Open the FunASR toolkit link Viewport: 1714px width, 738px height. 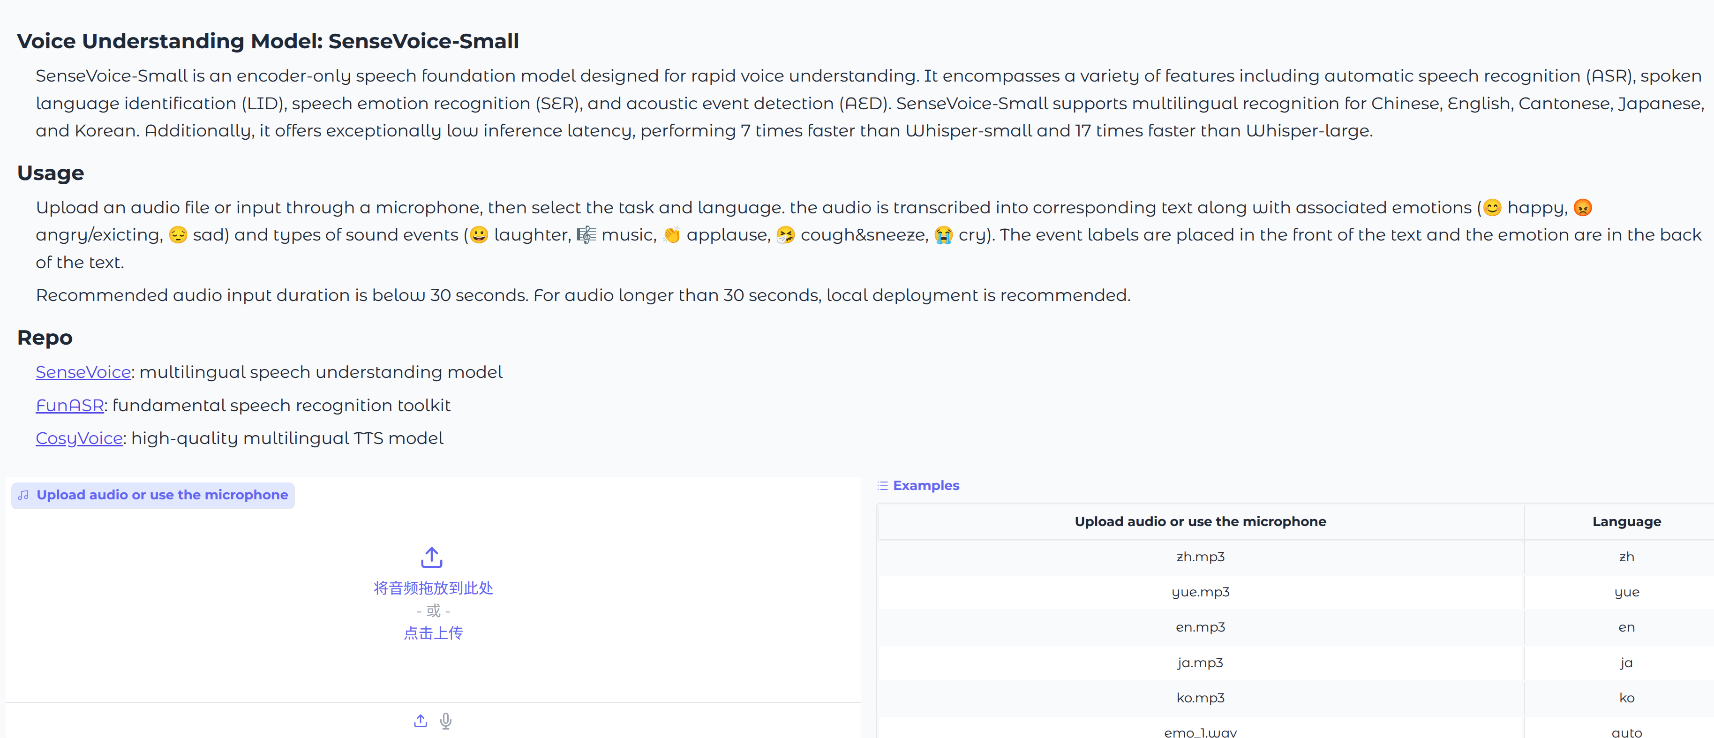70,405
